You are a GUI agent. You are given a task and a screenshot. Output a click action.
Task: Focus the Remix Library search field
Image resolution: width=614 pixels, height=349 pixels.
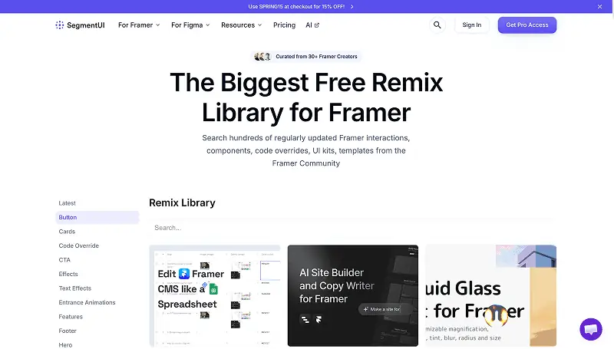tap(352, 228)
